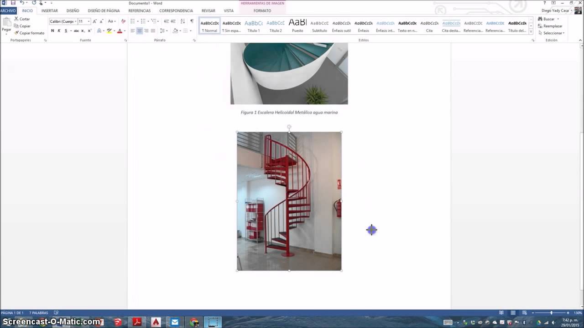Viewport: 584px width, 328px height.
Task: Apply the Subtítulo style
Action: tap(319, 26)
